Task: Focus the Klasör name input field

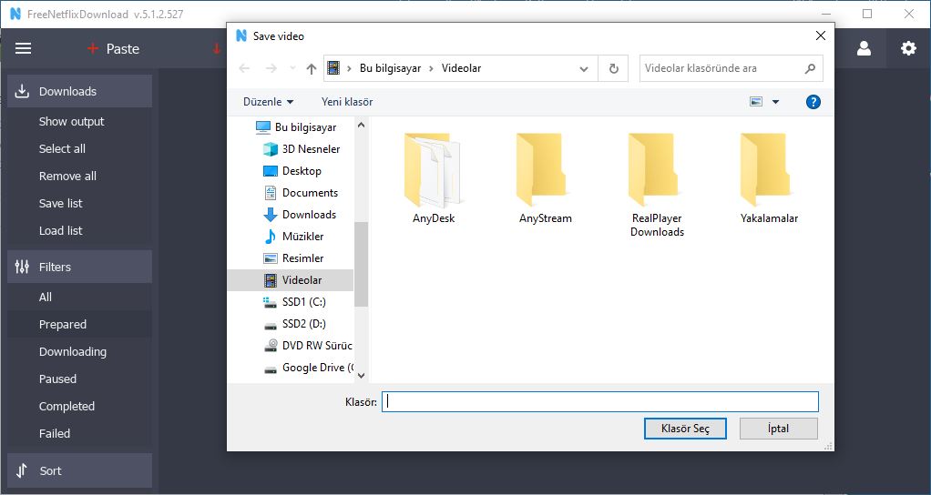Action: 599,402
